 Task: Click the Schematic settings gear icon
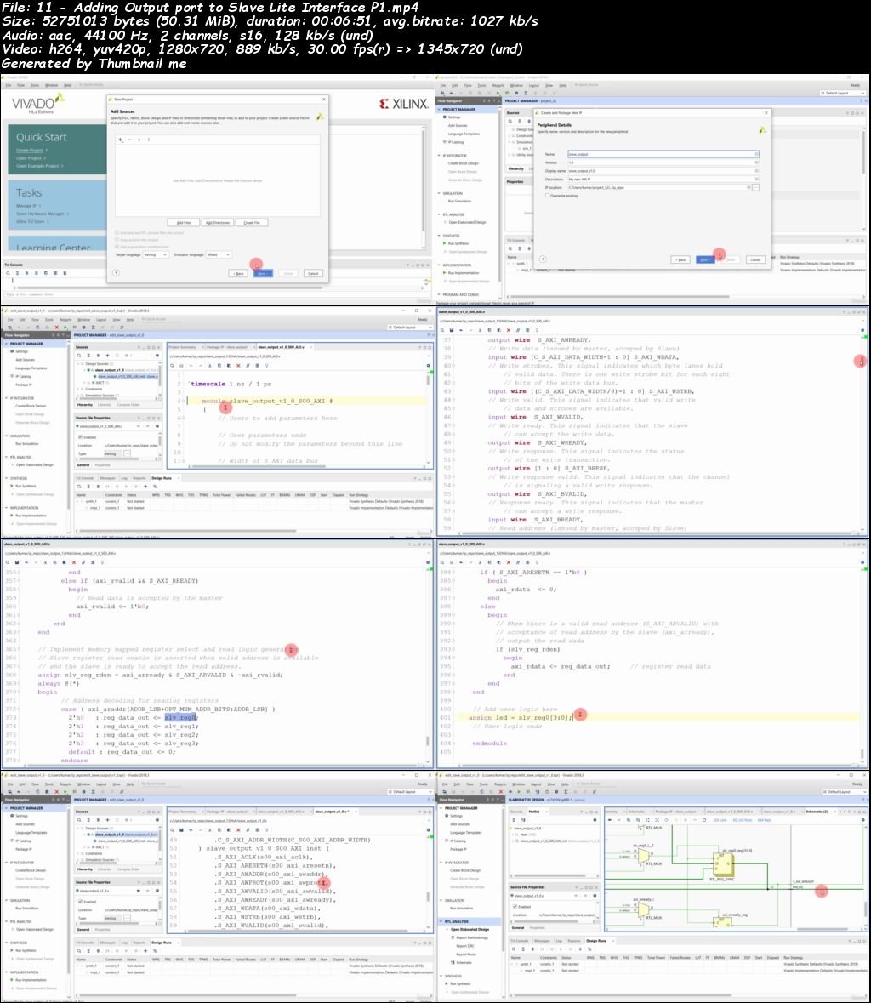click(x=862, y=820)
